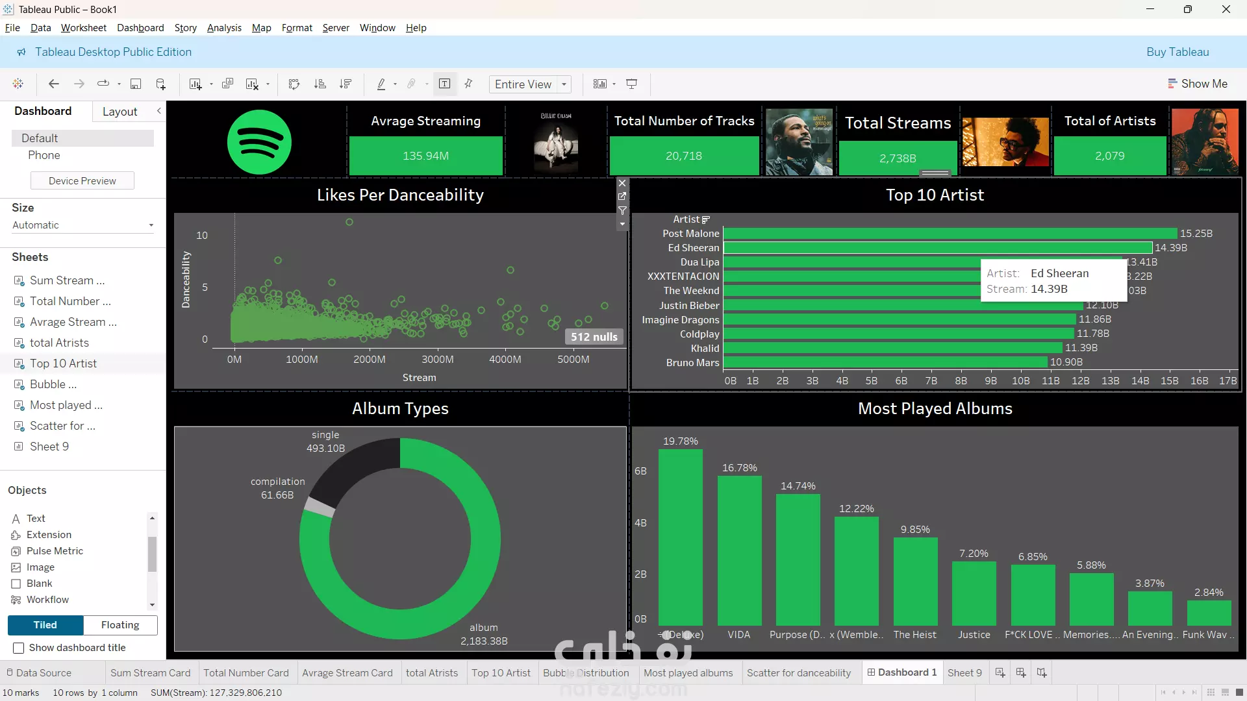Select the Bubble sheet in Sheets list
Screen dimensions: 1247x701
pos(53,384)
